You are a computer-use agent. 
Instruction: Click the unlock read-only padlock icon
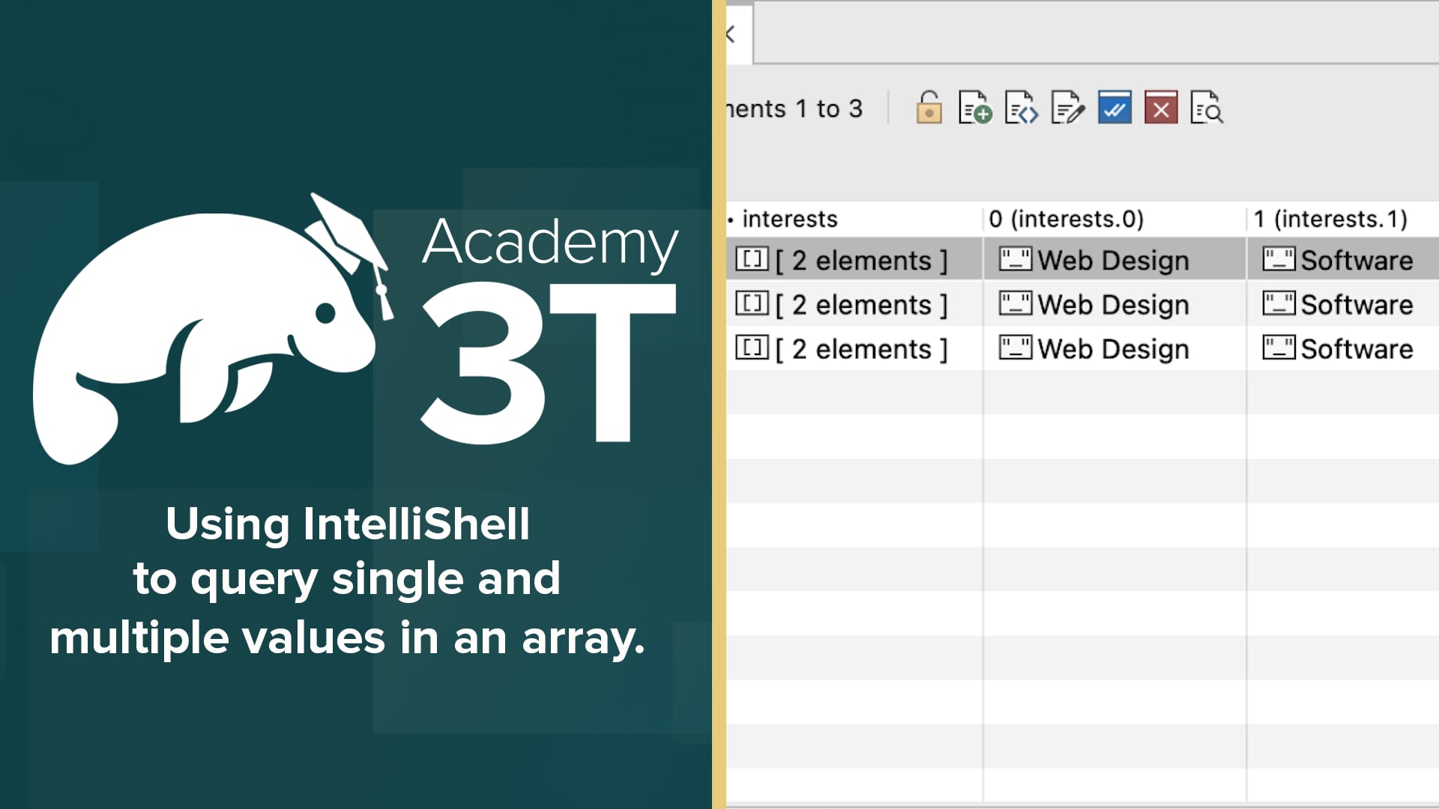coord(929,108)
